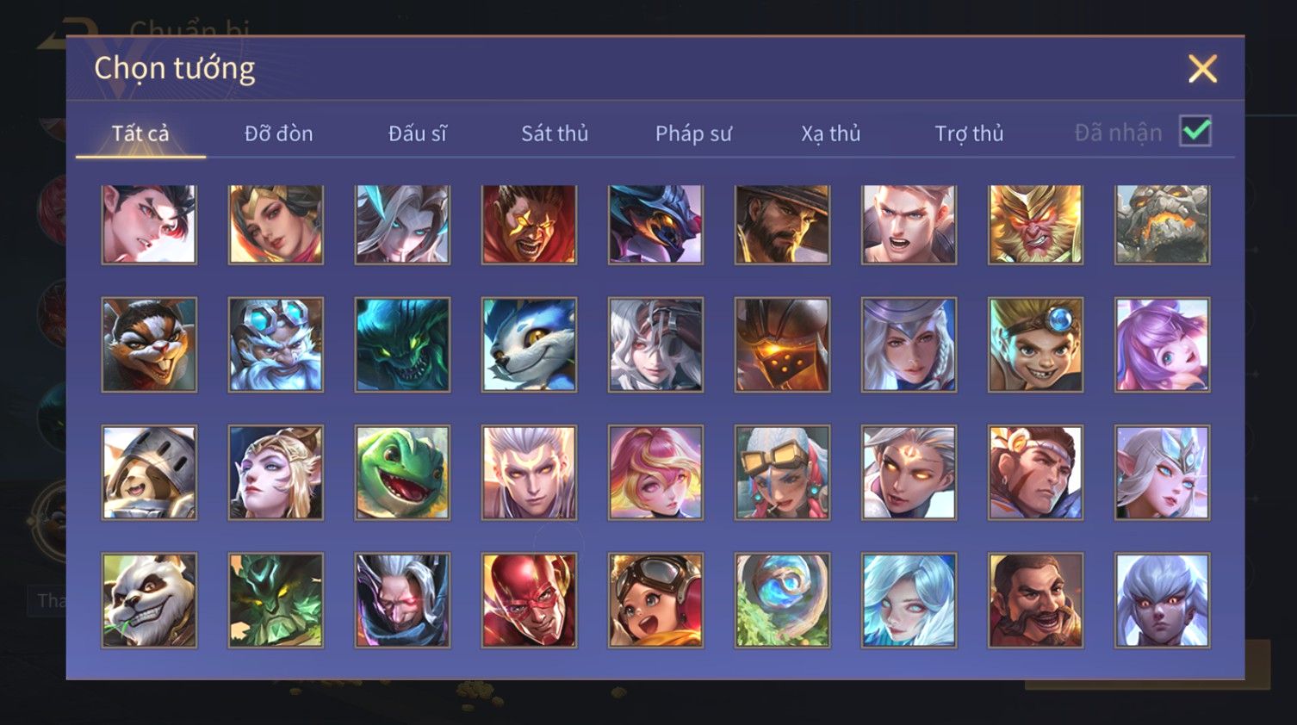1297x725 pixels.
Task: Show the Trợ thủ hero list
Action: point(970,133)
